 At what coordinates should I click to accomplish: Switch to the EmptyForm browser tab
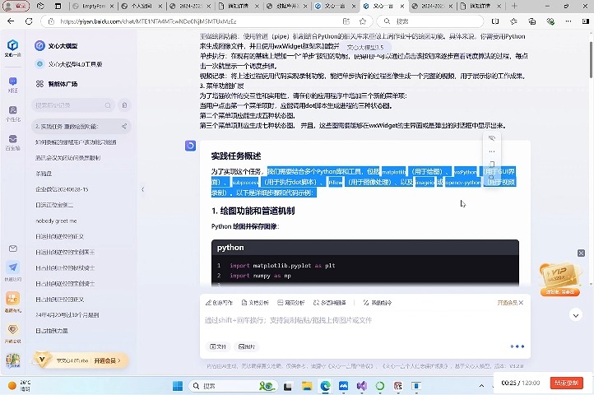click(x=93, y=6)
